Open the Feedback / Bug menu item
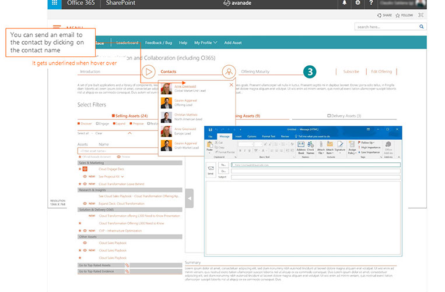The image size is (445, 292). coord(158,42)
